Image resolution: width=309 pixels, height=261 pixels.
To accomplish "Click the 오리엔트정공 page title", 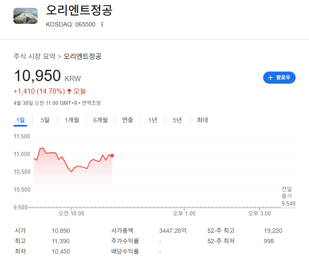I will [79, 10].
